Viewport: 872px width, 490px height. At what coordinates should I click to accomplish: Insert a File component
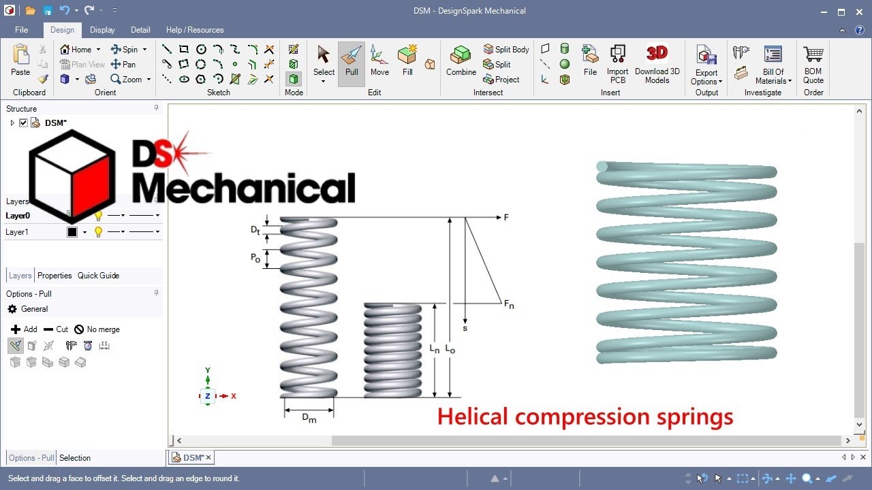point(590,61)
